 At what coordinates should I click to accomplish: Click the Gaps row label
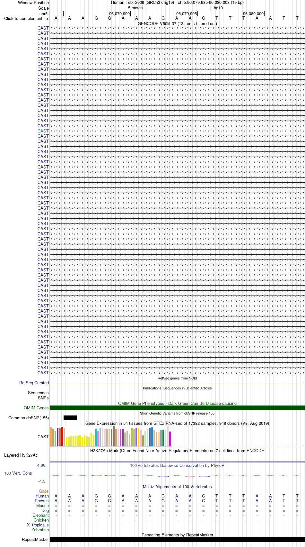point(44,491)
